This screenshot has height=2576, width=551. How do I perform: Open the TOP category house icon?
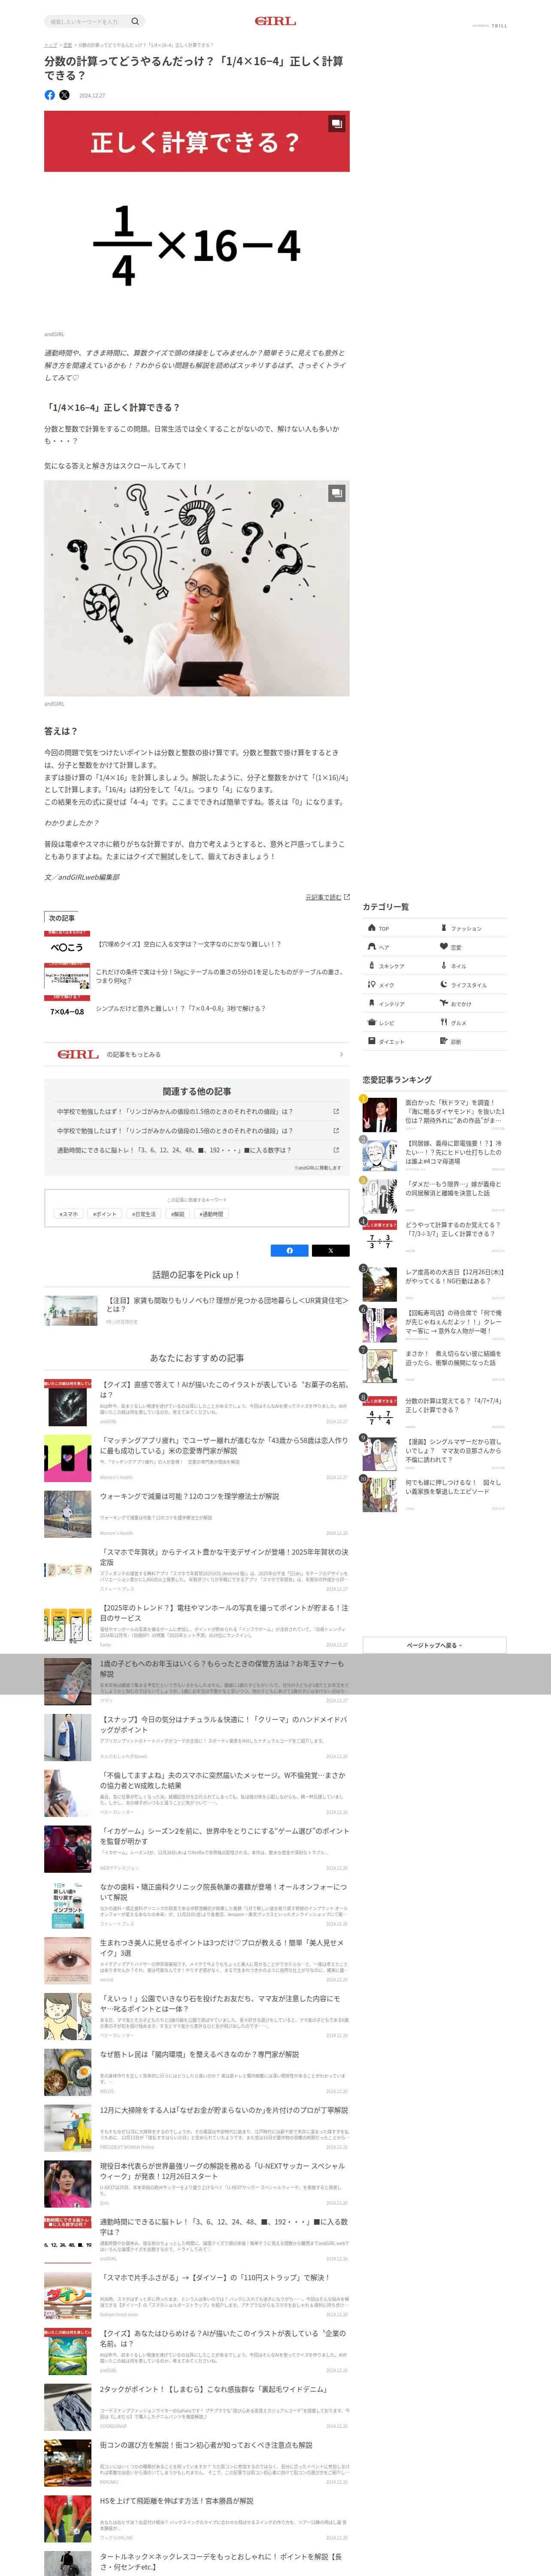[x=372, y=928]
